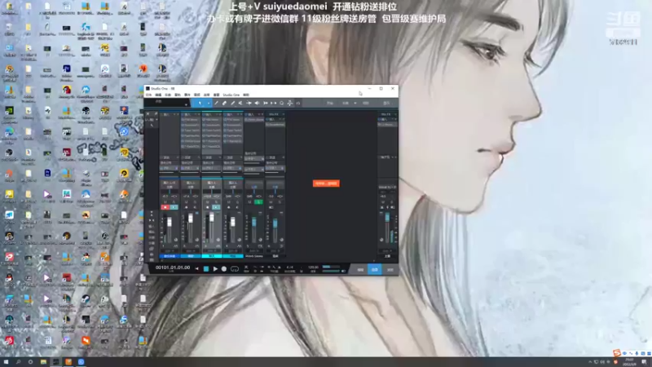Click the channel 1 name label below fader
Screen dimensions: 652x367
(170, 256)
